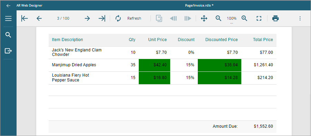Toggle the hamburger sidebar menu
Image resolution: width=311 pixels, height=136 pixels.
pos(8,19)
